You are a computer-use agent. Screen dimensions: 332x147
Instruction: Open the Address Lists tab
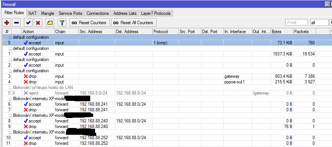click(x=125, y=13)
